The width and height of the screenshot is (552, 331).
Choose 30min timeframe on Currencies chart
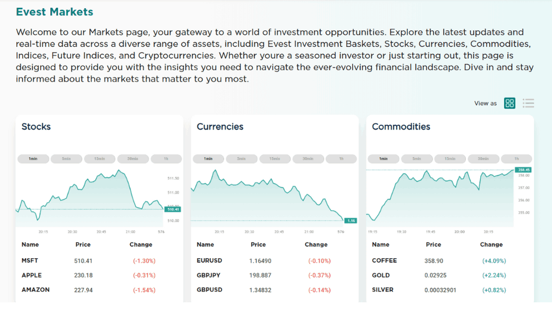coord(307,159)
